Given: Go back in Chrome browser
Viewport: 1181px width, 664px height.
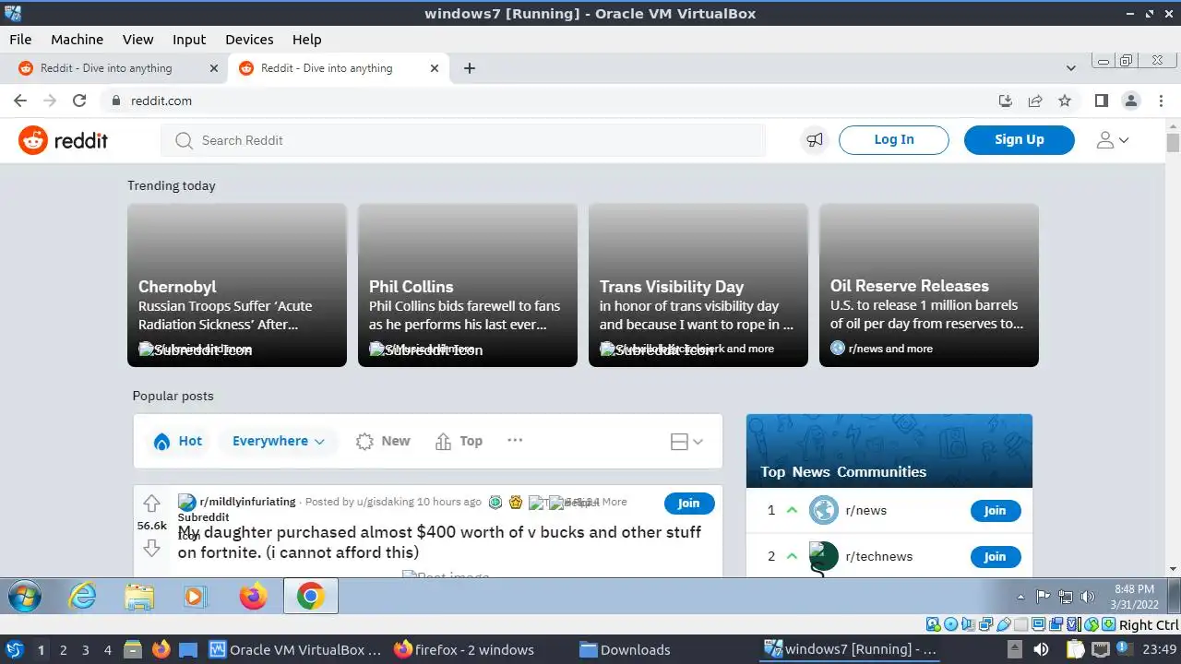Looking at the screenshot, I should point(20,101).
